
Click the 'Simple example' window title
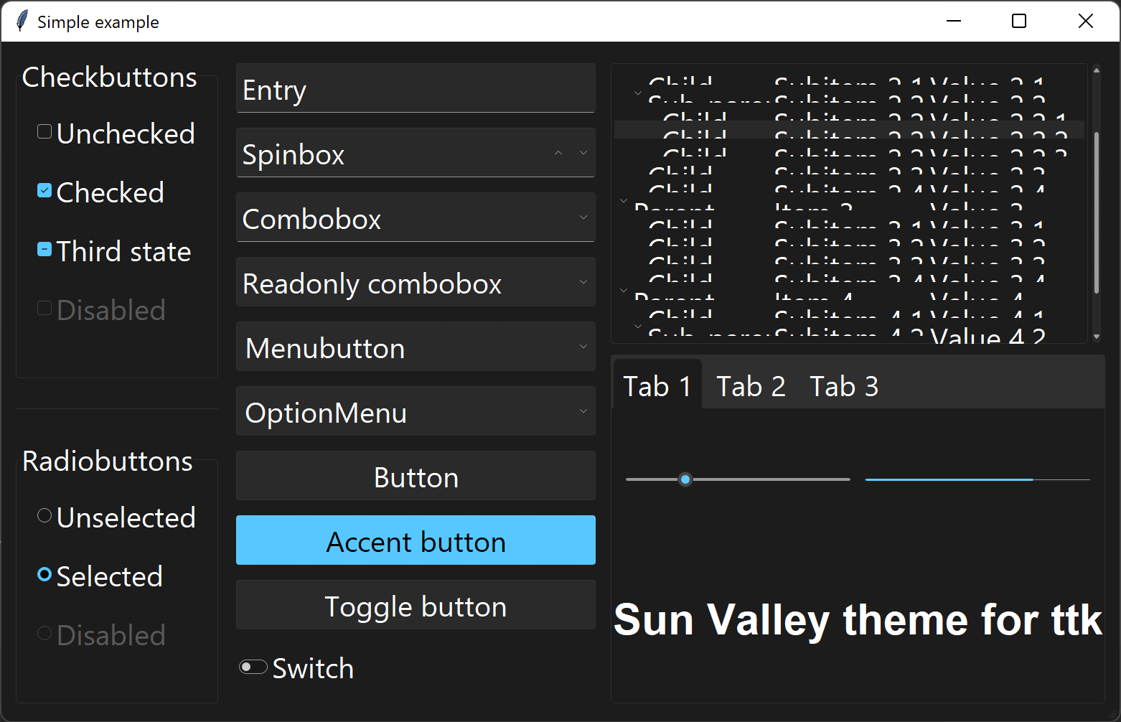pyautogui.click(x=98, y=22)
